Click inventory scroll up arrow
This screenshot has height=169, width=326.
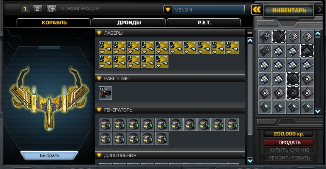317,33
